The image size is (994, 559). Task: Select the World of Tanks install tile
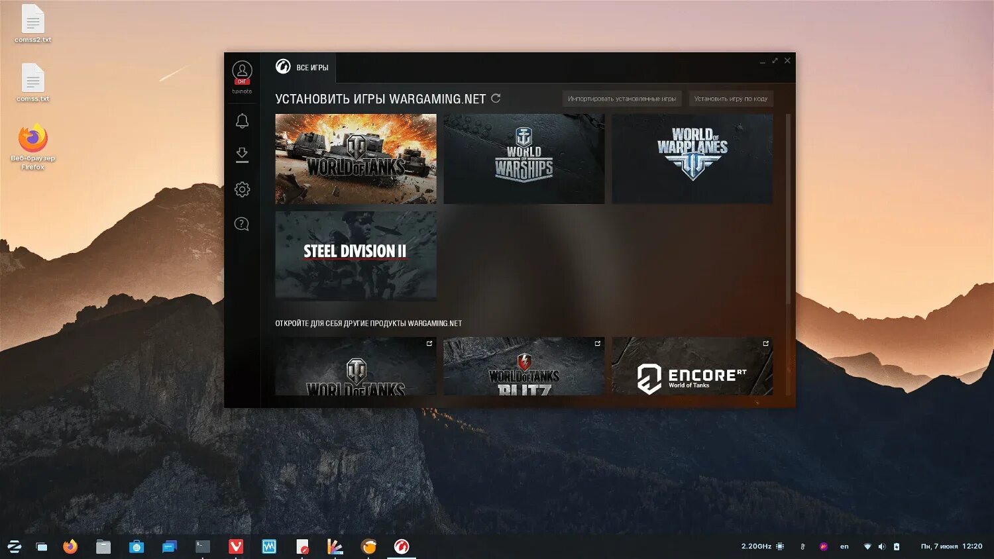tap(356, 159)
